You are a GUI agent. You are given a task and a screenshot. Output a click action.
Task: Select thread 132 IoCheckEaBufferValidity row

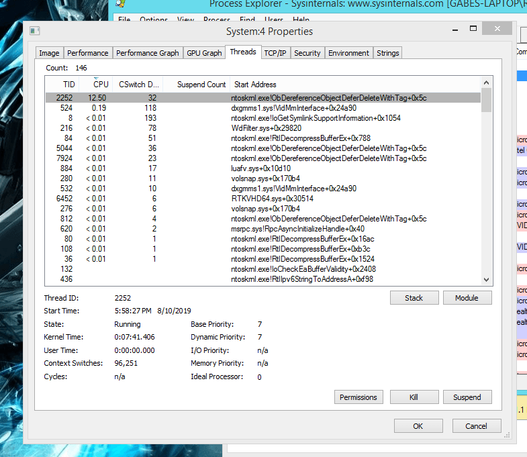pyautogui.click(x=262, y=269)
